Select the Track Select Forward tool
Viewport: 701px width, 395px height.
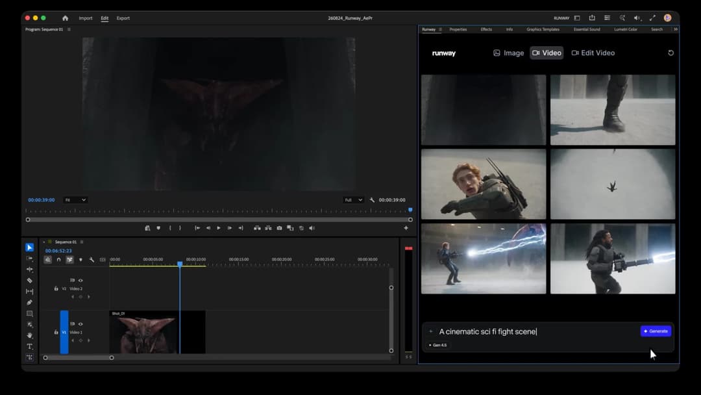tap(29, 259)
